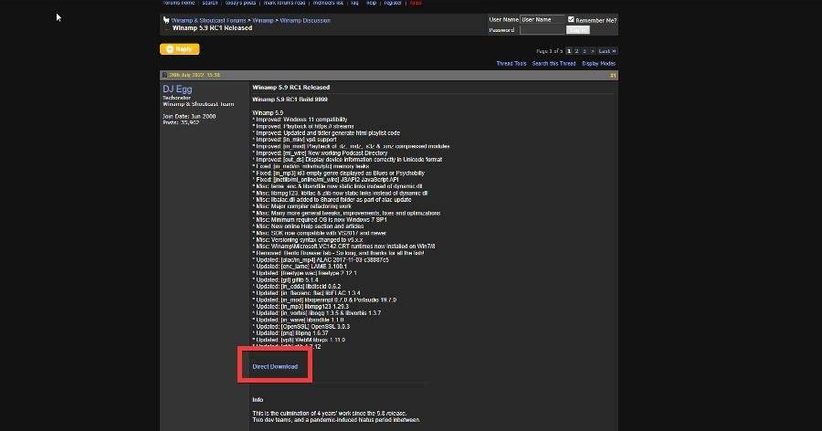Click the #1 post number link
This screenshot has width=822, height=431.
613,76
